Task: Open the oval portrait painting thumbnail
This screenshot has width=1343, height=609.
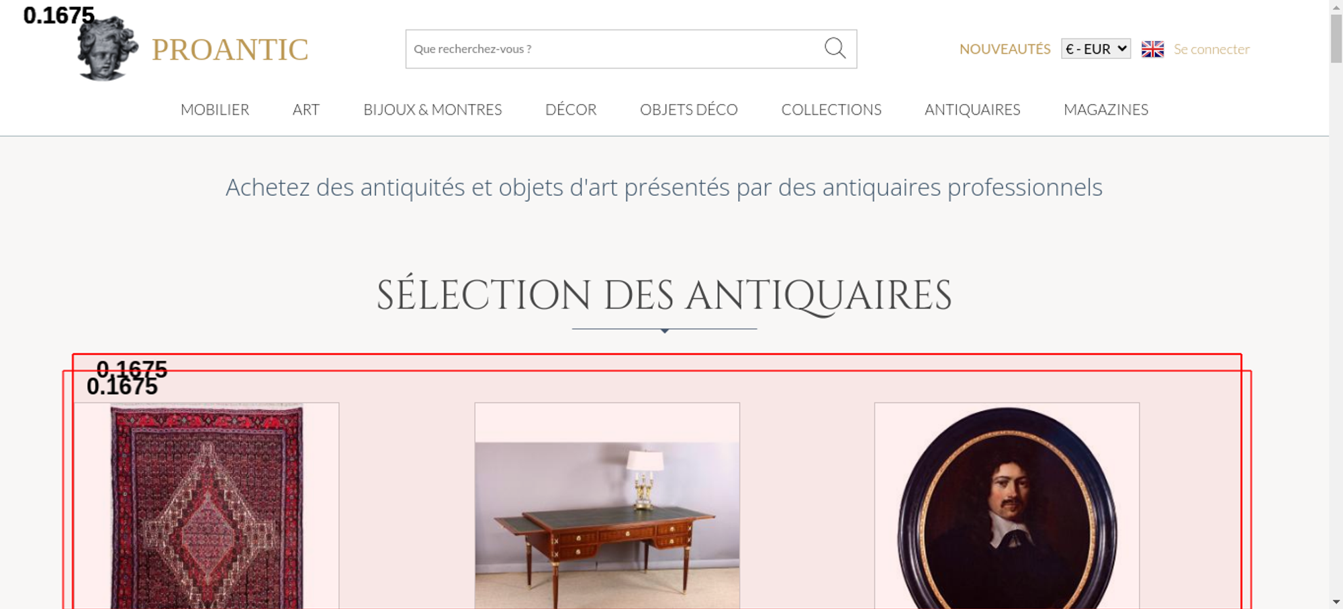Action: [x=1007, y=506]
